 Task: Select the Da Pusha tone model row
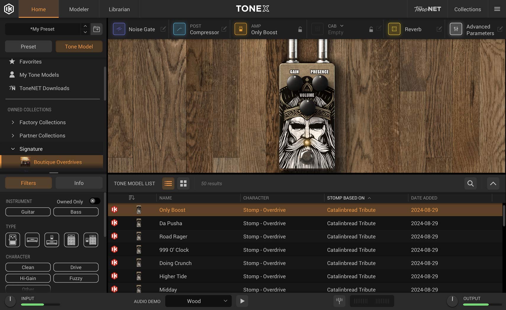coord(170,223)
